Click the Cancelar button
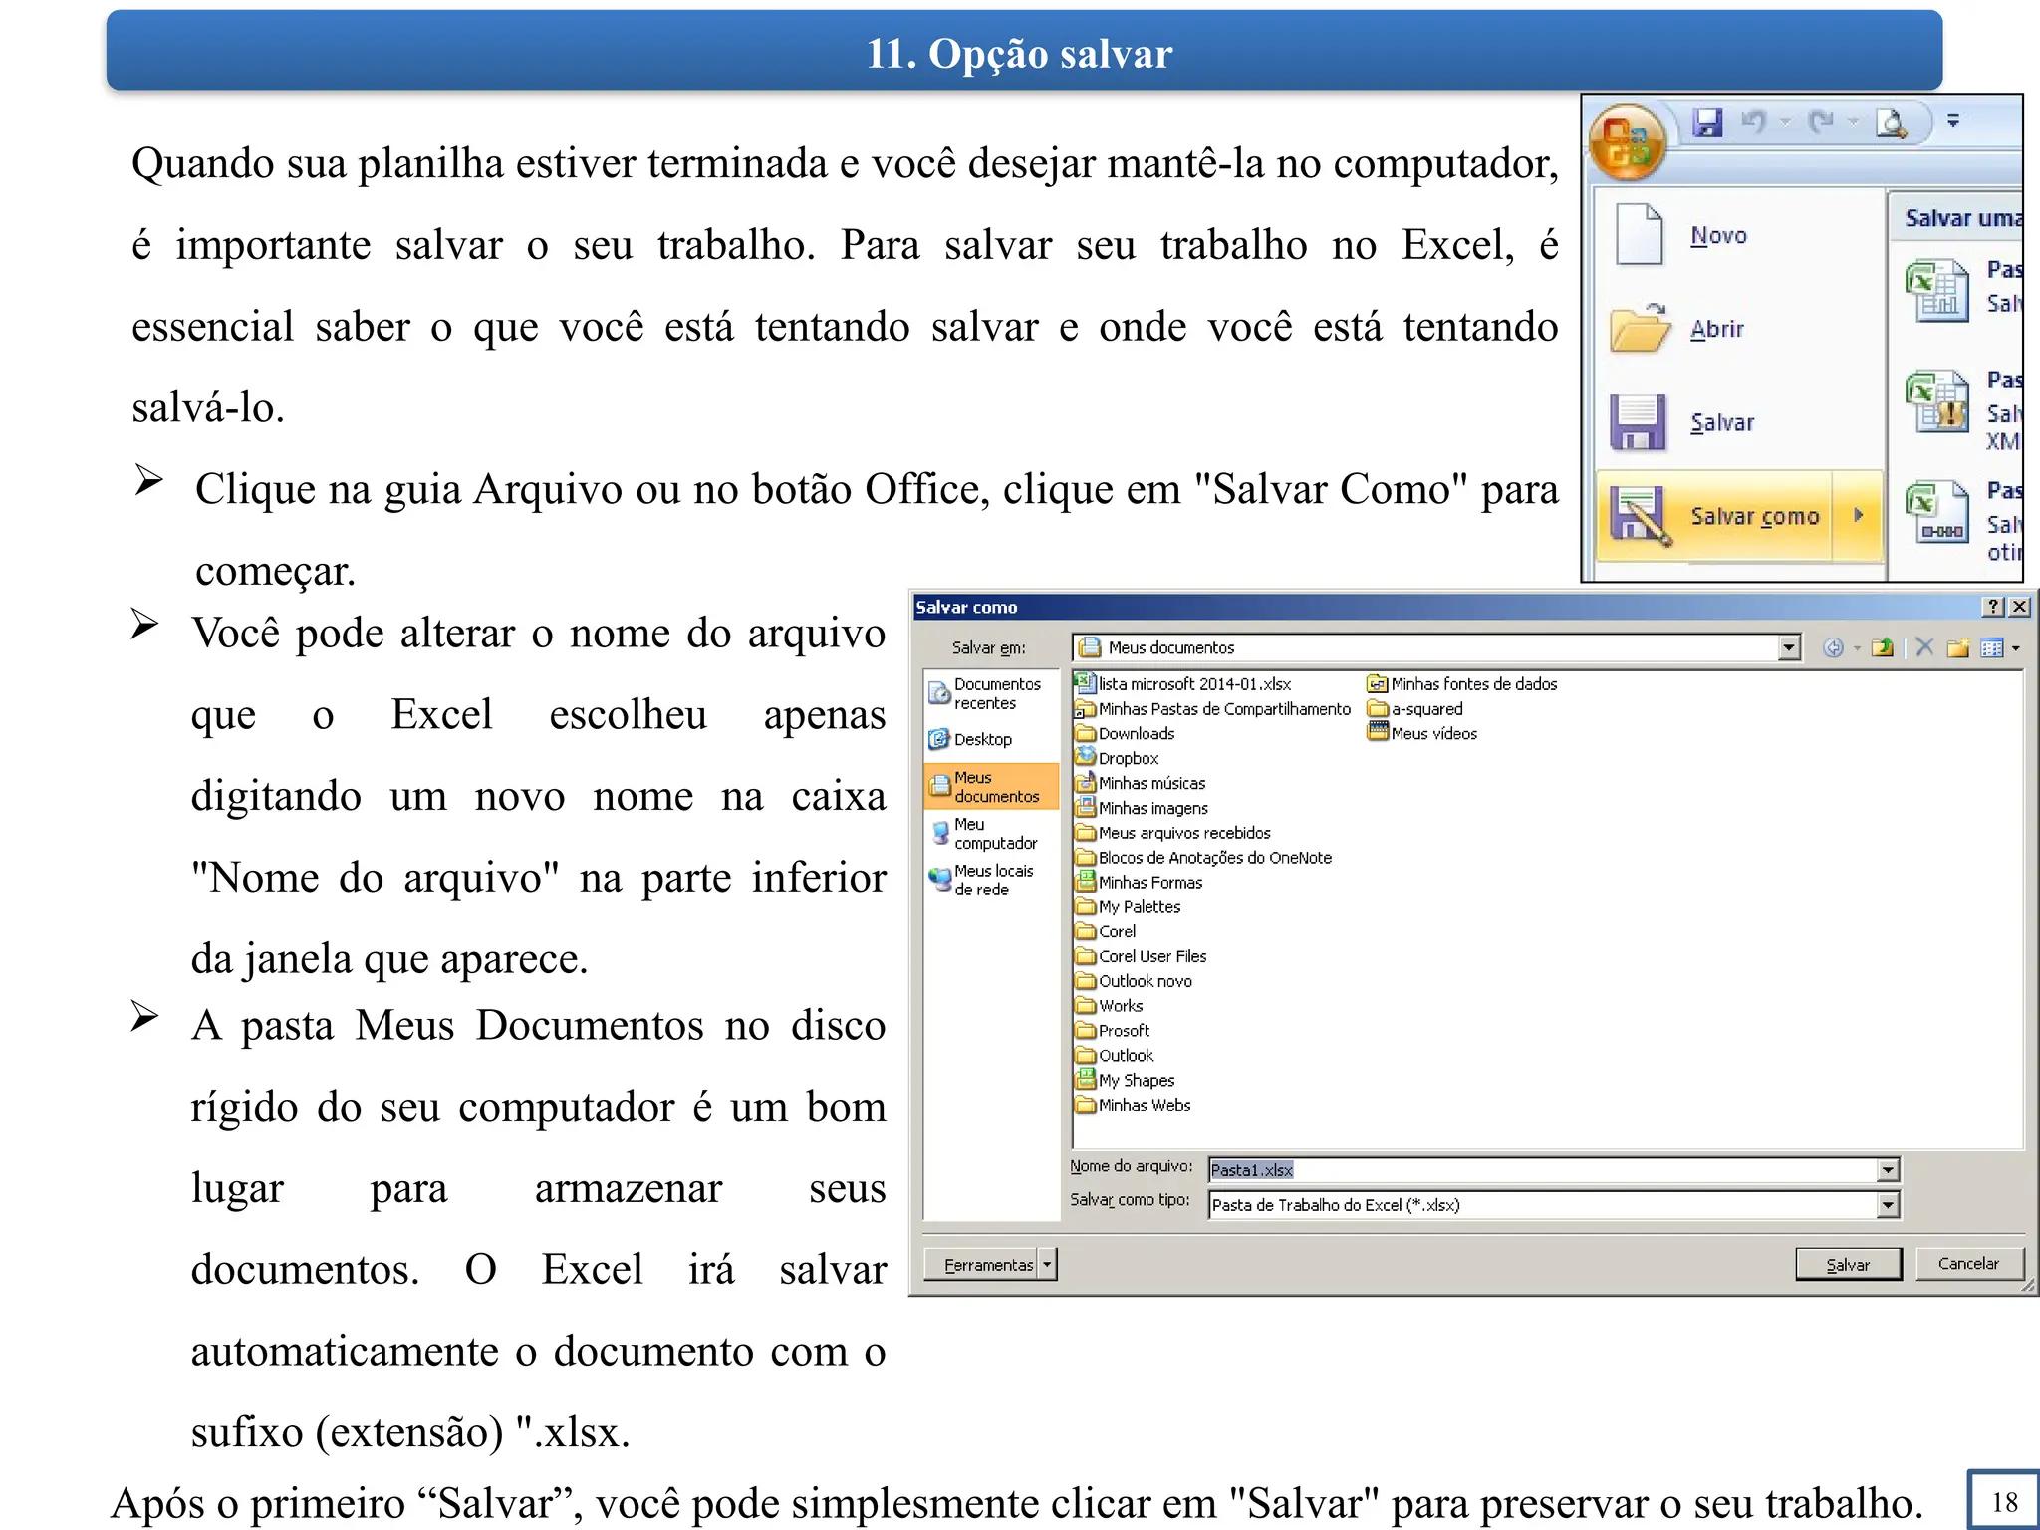 1968,1264
